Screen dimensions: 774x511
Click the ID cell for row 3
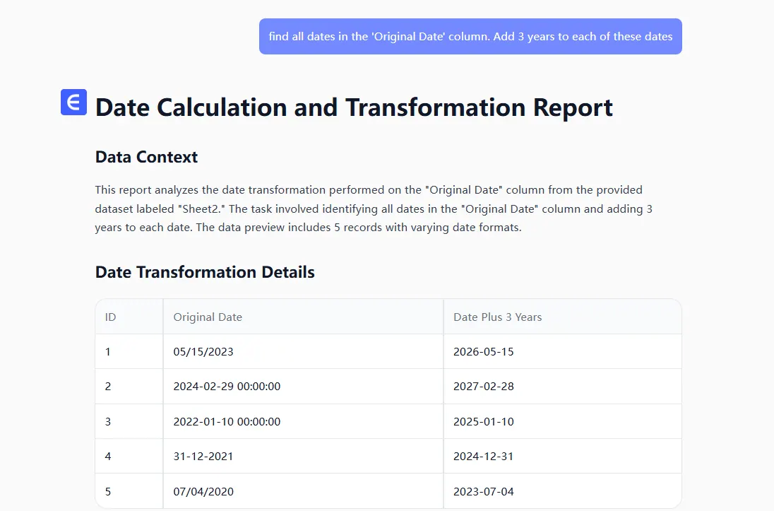(108, 422)
